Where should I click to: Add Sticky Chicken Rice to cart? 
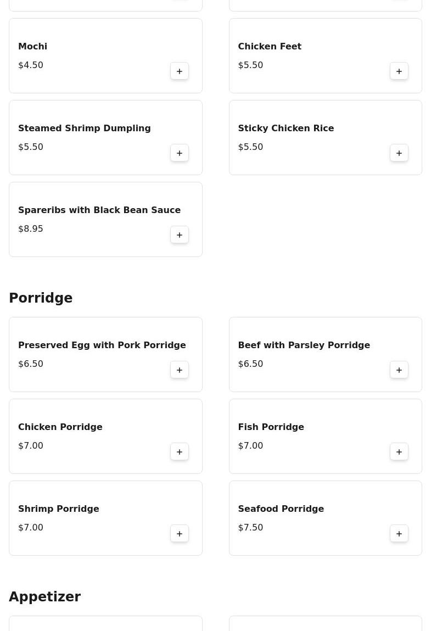(x=399, y=153)
